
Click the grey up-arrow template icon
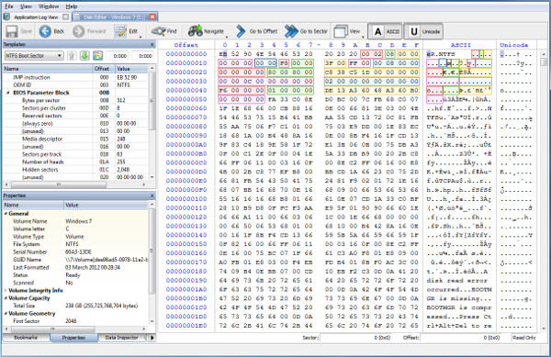click(x=72, y=55)
